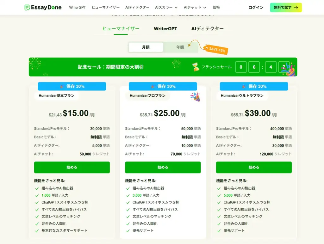324x244 pixels.
Task: Click 始める for Humanizer基本プラン
Action: click(72, 168)
